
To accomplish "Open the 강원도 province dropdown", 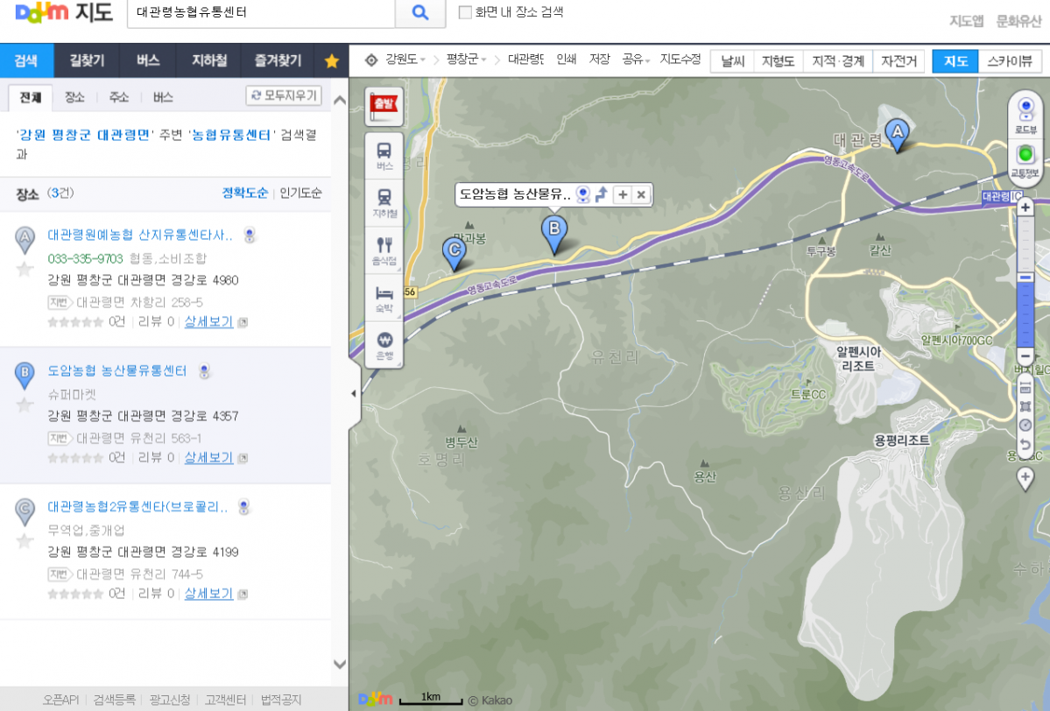I will [x=405, y=60].
